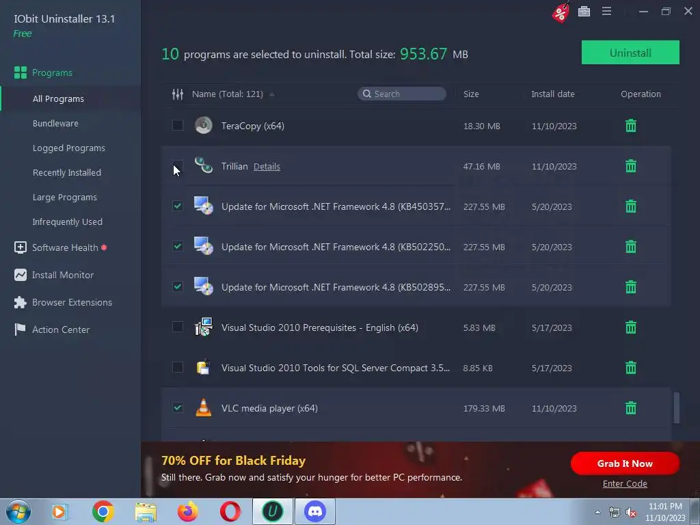
Task: Uncheck the VLC media player checkbox
Action: 178,407
